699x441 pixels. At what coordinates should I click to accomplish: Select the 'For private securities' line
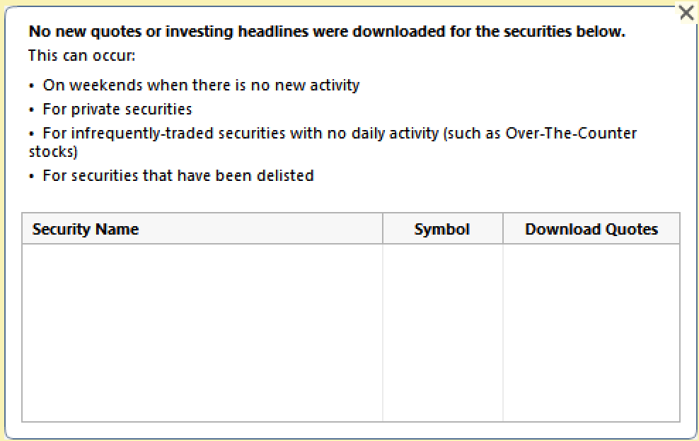tap(117, 109)
